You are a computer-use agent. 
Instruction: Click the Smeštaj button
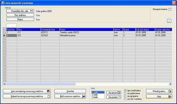coord(70,91)
